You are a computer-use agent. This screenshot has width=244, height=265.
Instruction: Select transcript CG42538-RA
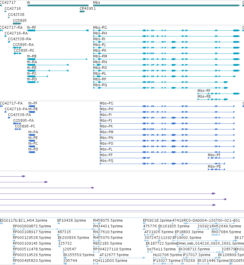pyautogui.click(x=9, y=42)
